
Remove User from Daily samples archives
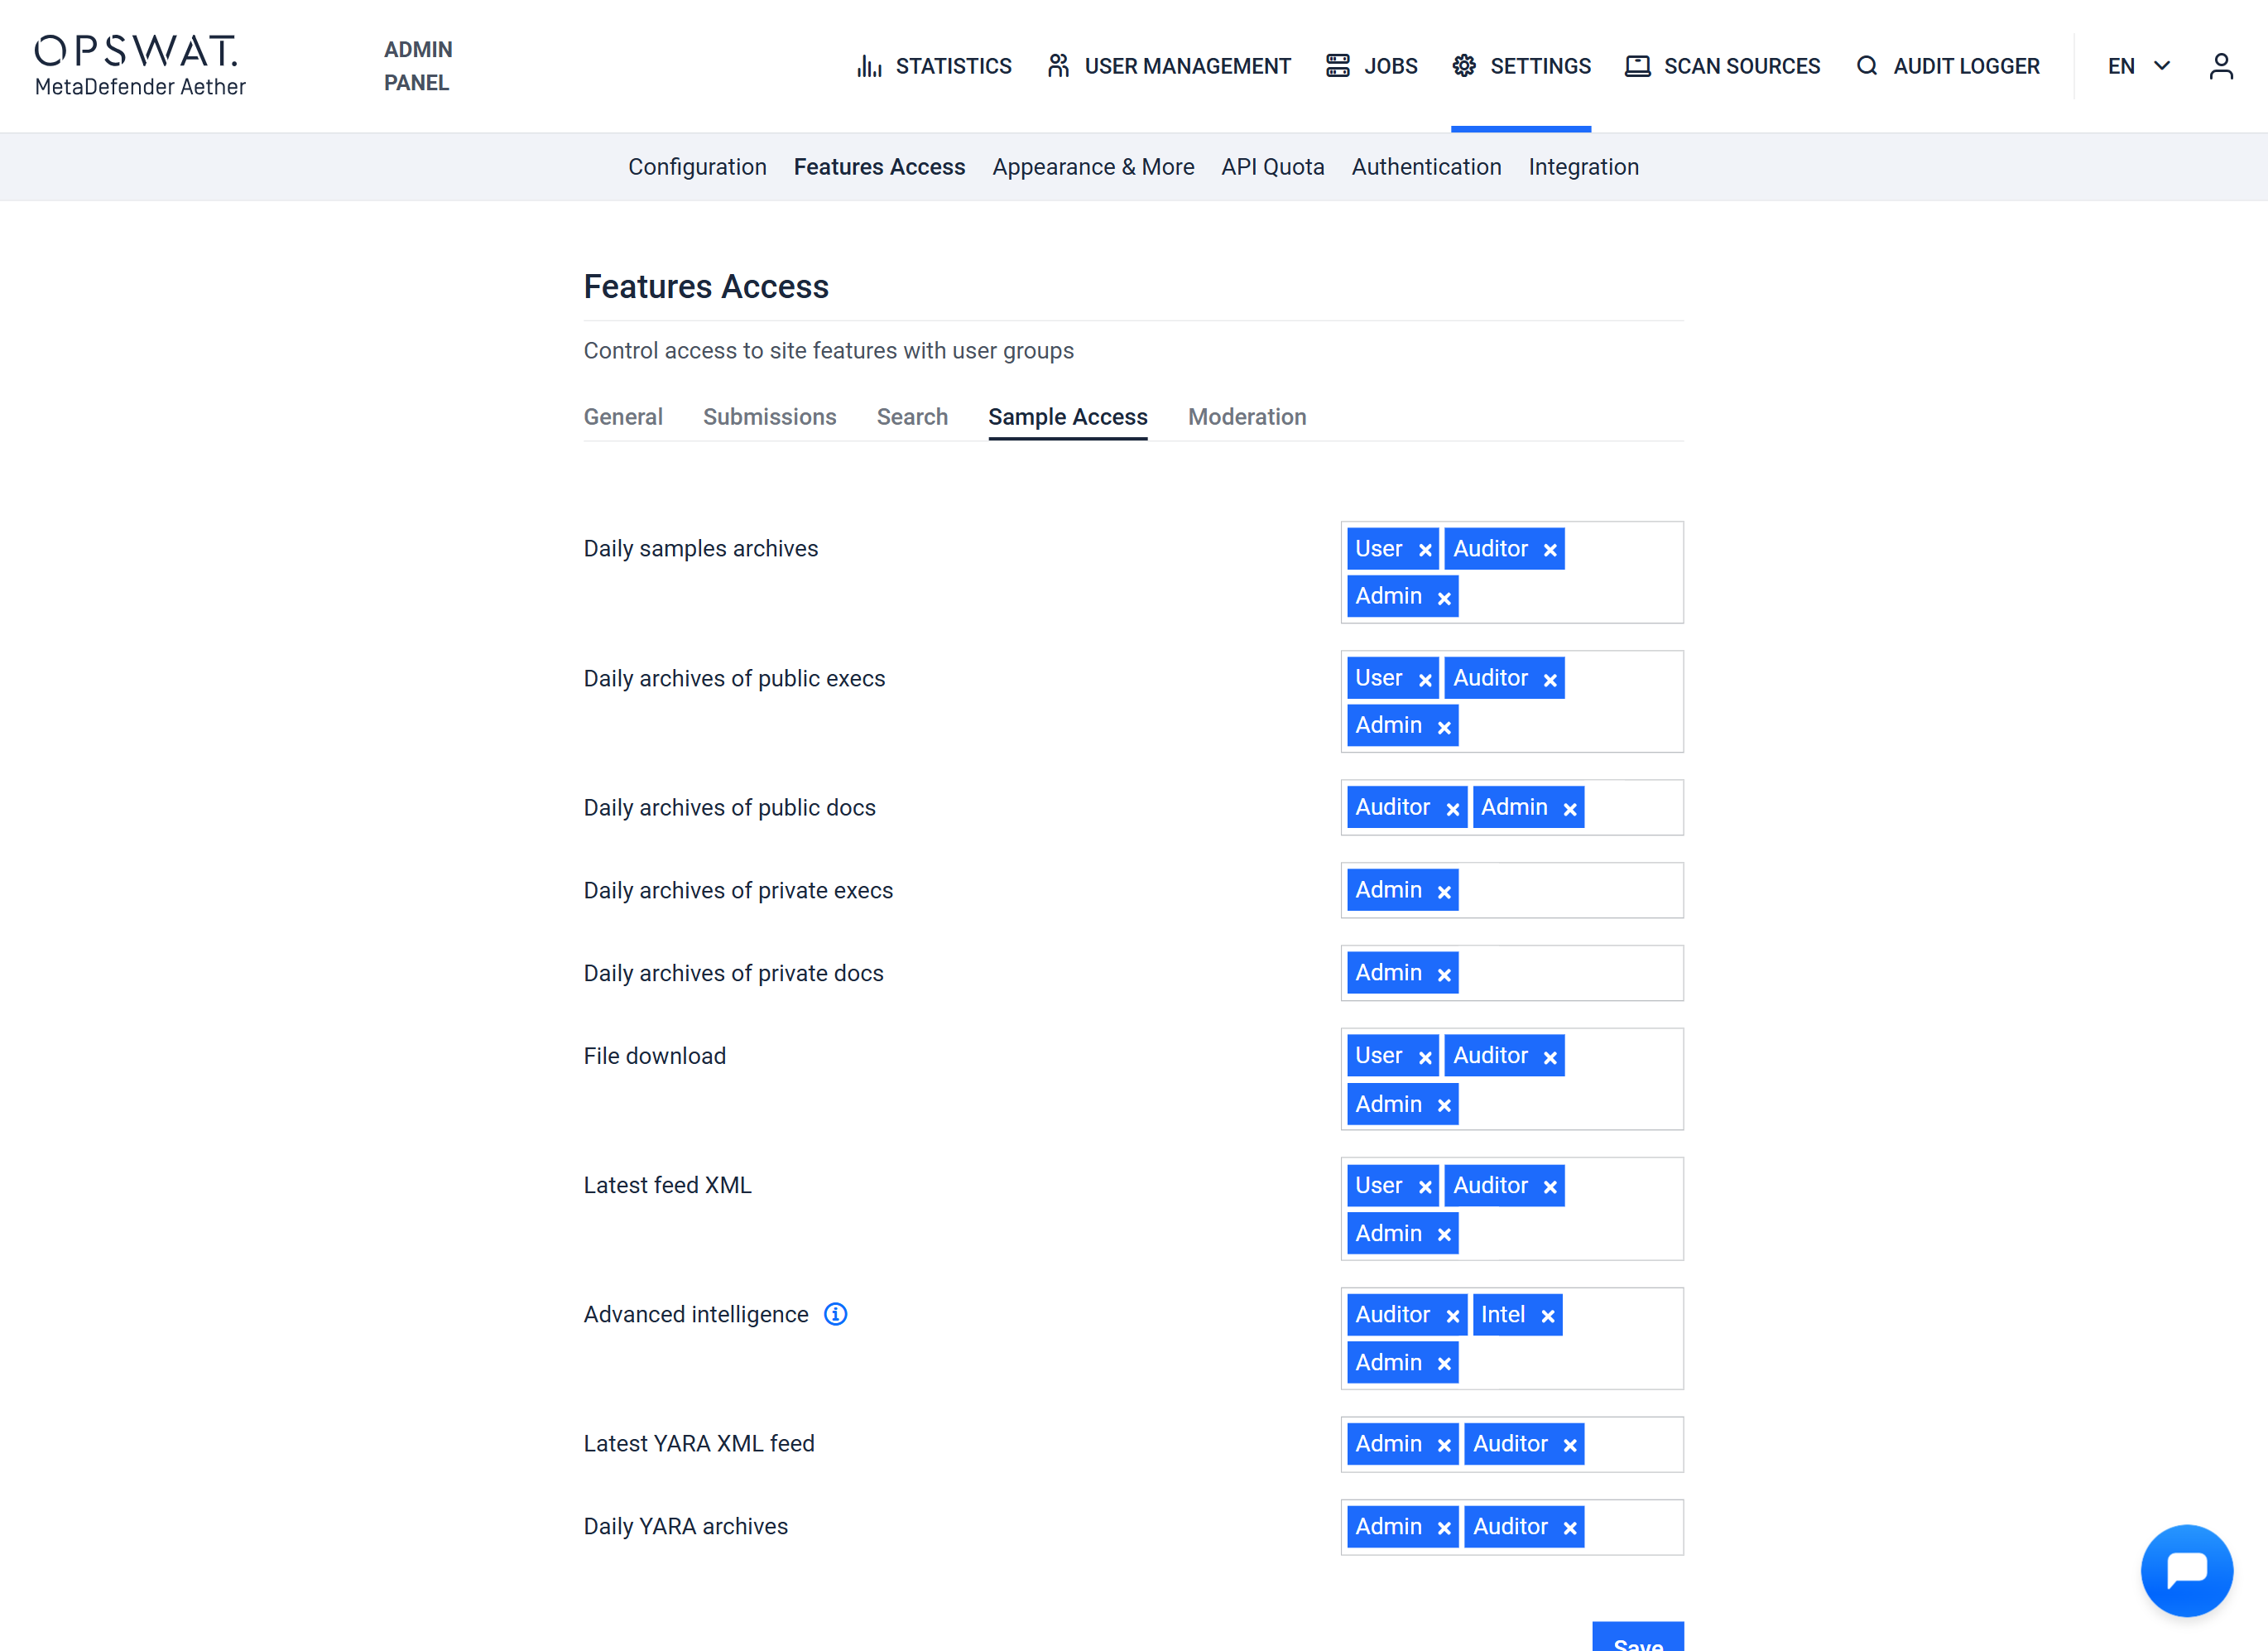click(1425, 550)
